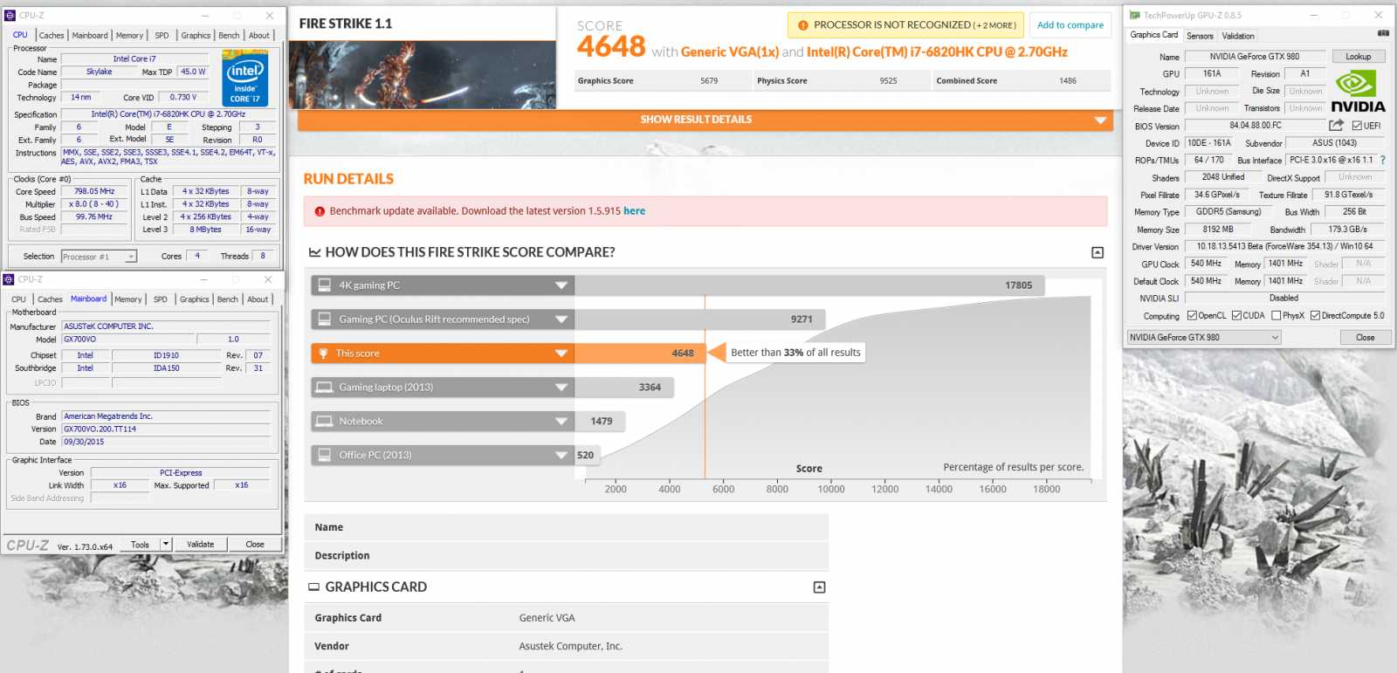Click the Graphics Score 5679 value
This screenshot has width=1397, height=673.
709,81
